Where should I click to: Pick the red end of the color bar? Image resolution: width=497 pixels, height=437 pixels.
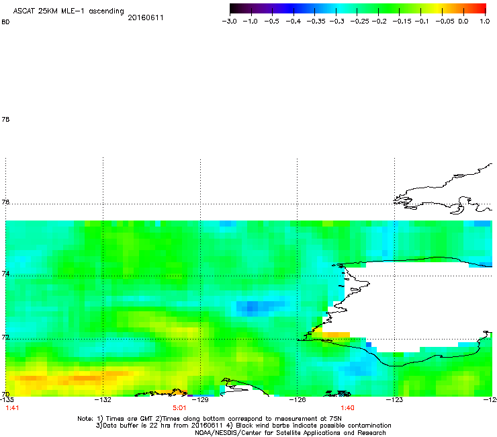480,9
